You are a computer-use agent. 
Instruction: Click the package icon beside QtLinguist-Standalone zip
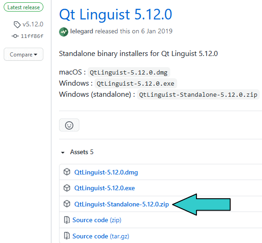click(67, 204)
